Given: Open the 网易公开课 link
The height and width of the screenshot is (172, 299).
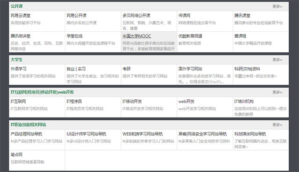Looking at the screenshot, I should (76, 15).
